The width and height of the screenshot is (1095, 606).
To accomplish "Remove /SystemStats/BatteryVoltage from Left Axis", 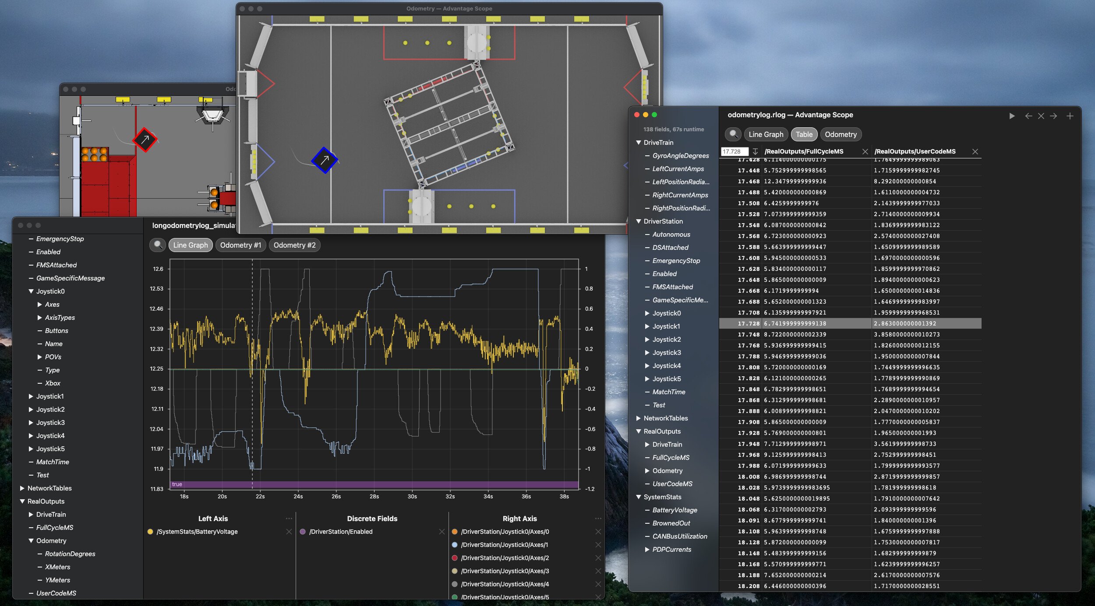I will tap(289, 532).
